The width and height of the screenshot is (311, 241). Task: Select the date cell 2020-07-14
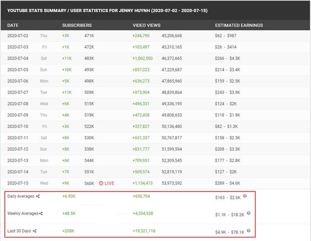(18, 172)
